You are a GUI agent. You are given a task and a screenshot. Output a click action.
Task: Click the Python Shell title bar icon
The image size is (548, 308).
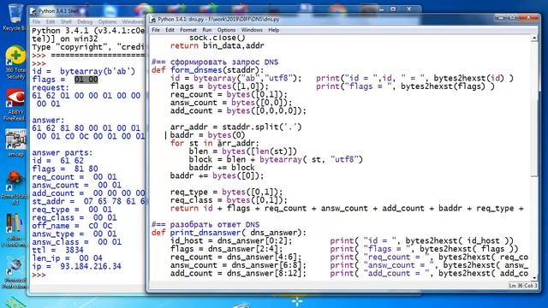click(x=33, y=11)
